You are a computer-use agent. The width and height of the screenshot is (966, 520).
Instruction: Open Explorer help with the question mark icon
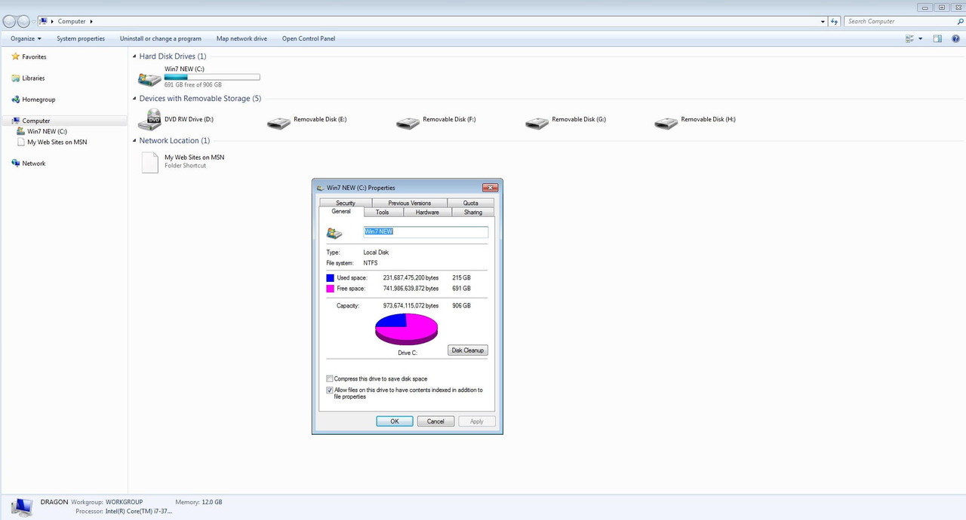tap(955, 38)
